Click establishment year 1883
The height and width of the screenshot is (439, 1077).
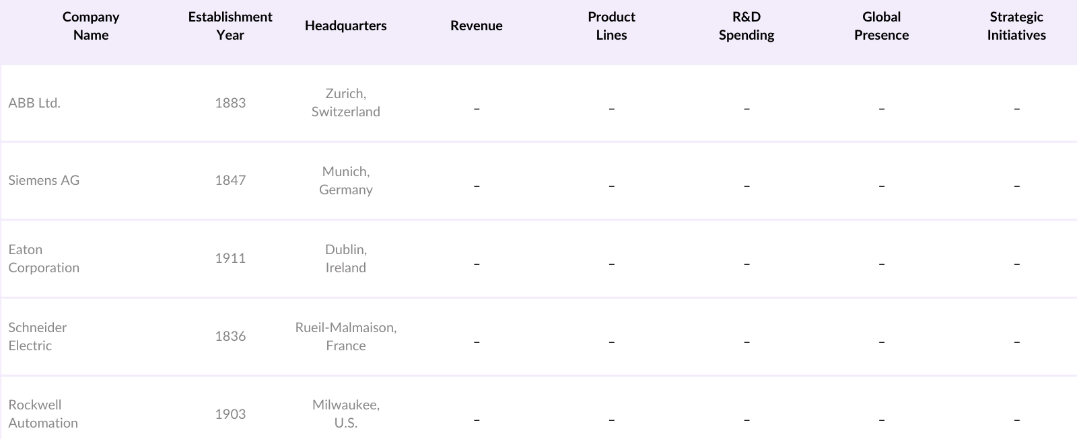click(230, 103)
